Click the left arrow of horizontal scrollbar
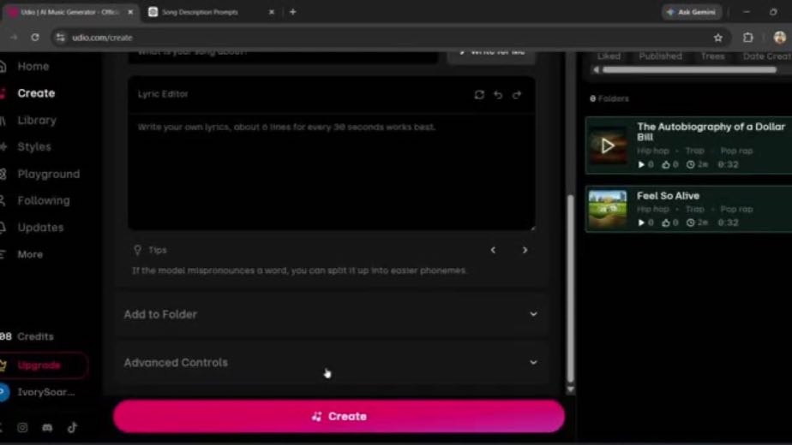792x445 pixels. [x=596, y=70]
